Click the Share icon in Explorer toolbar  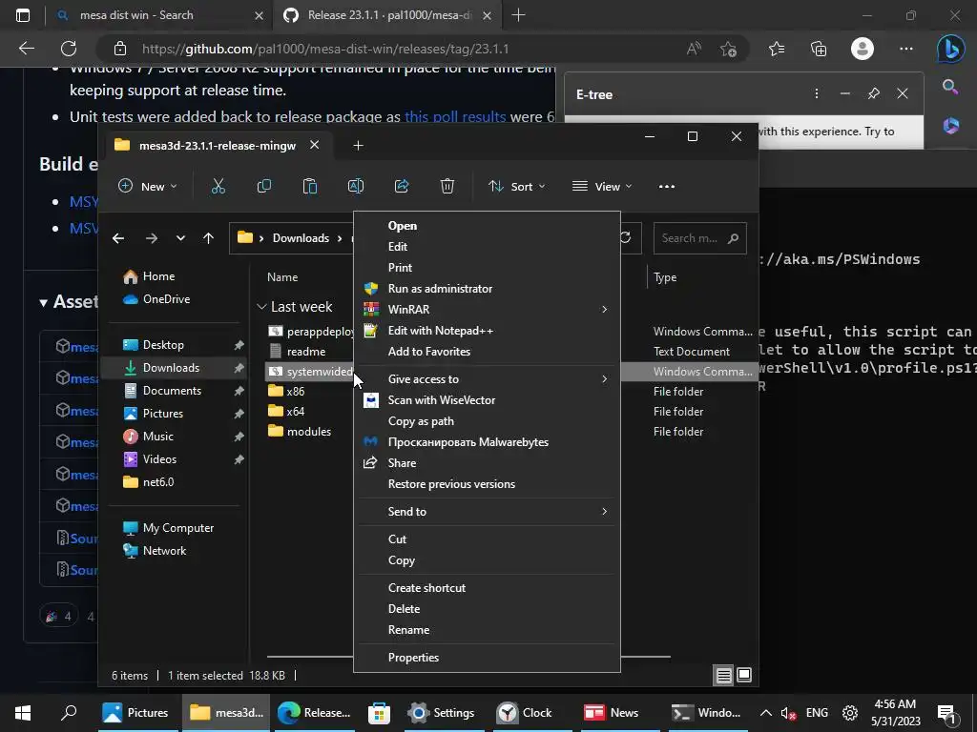402,186
